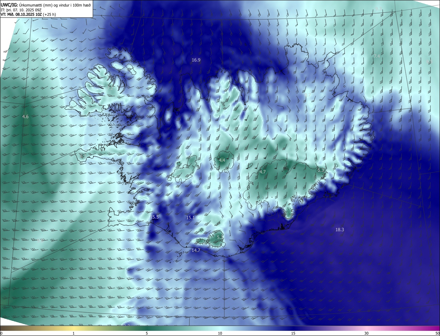Click the 10 tick on the colour scale
Image resolution: width=440 pixels, height=336 pixels.
coord(220,334)
